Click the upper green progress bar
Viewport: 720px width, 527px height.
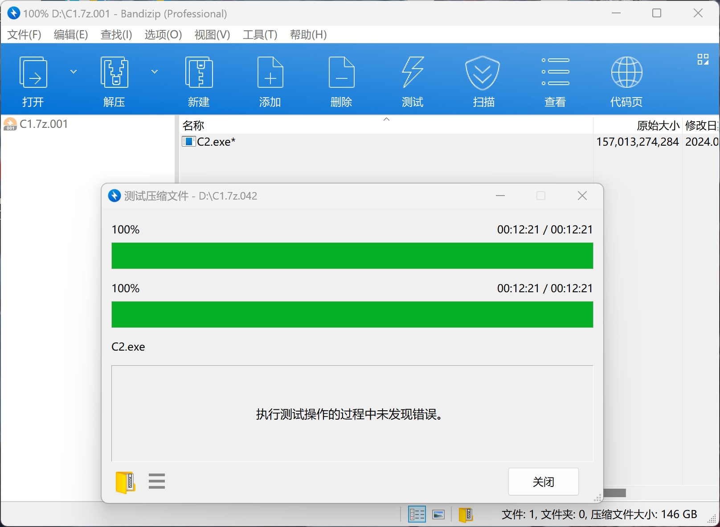click(x=352, y=256)
